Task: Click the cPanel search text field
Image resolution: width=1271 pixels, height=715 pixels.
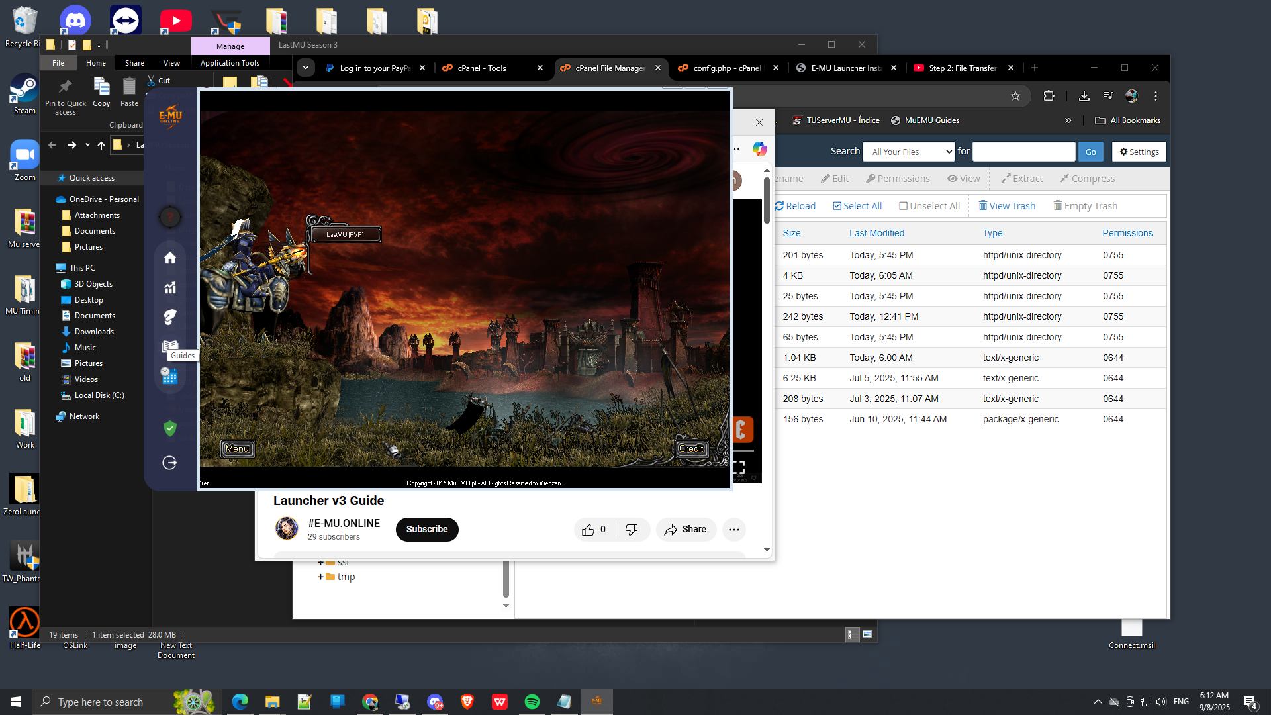Action: [1023, 152]
